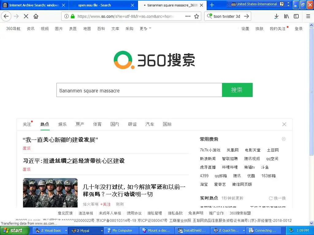Switch to Internet Archive Search tab

[34, 5]
